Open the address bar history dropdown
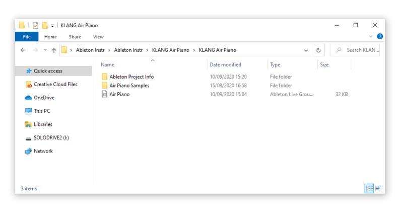Image resolution: width=403 pixels, height=220 pixels. tap(306, 50)
